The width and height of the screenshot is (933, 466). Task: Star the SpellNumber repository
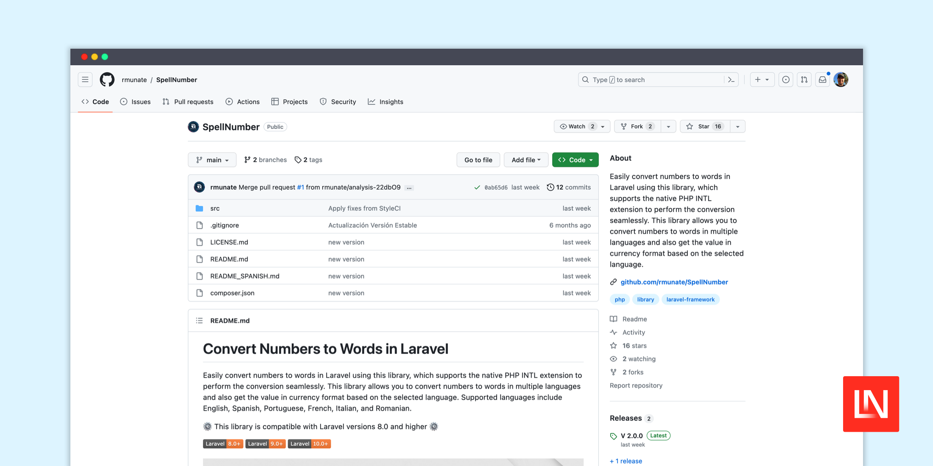[x=705, y=126]
